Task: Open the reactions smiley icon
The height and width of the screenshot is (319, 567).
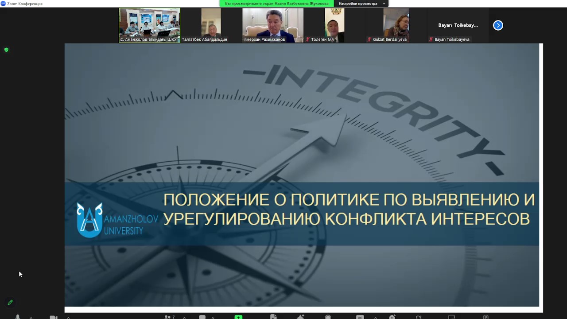Action: click(x=392, y=317)
